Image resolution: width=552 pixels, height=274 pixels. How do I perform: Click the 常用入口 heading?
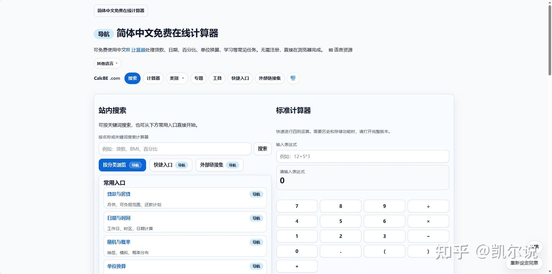(x=114, y=183)
